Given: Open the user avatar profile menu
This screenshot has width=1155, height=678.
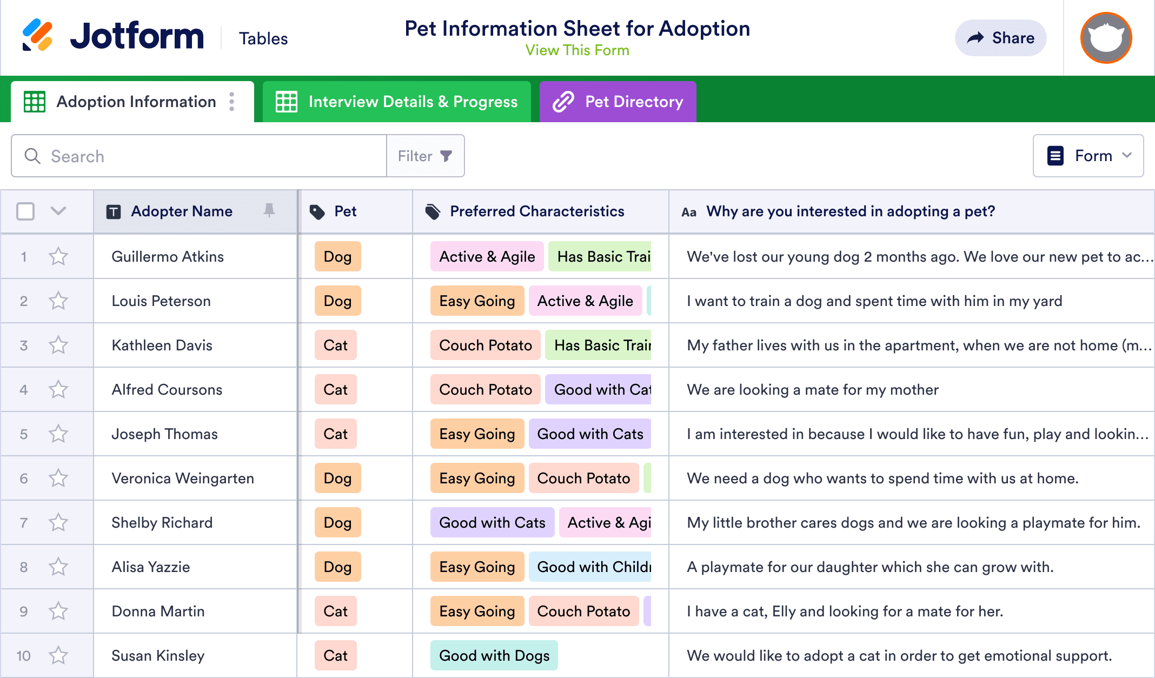Looking at the screenshot, I should click(x=1106, y=38).
